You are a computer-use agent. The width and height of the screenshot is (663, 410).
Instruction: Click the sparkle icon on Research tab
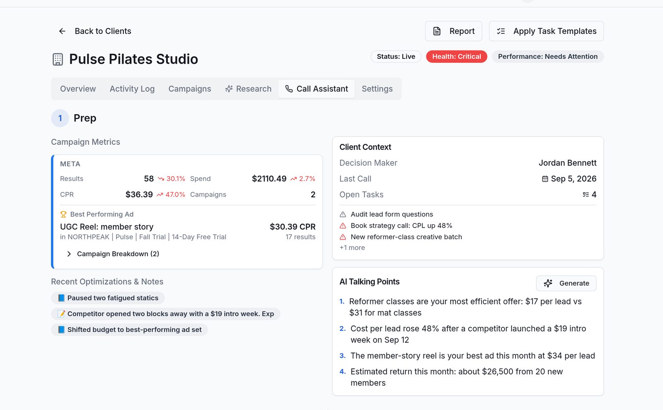pos(229,89)
